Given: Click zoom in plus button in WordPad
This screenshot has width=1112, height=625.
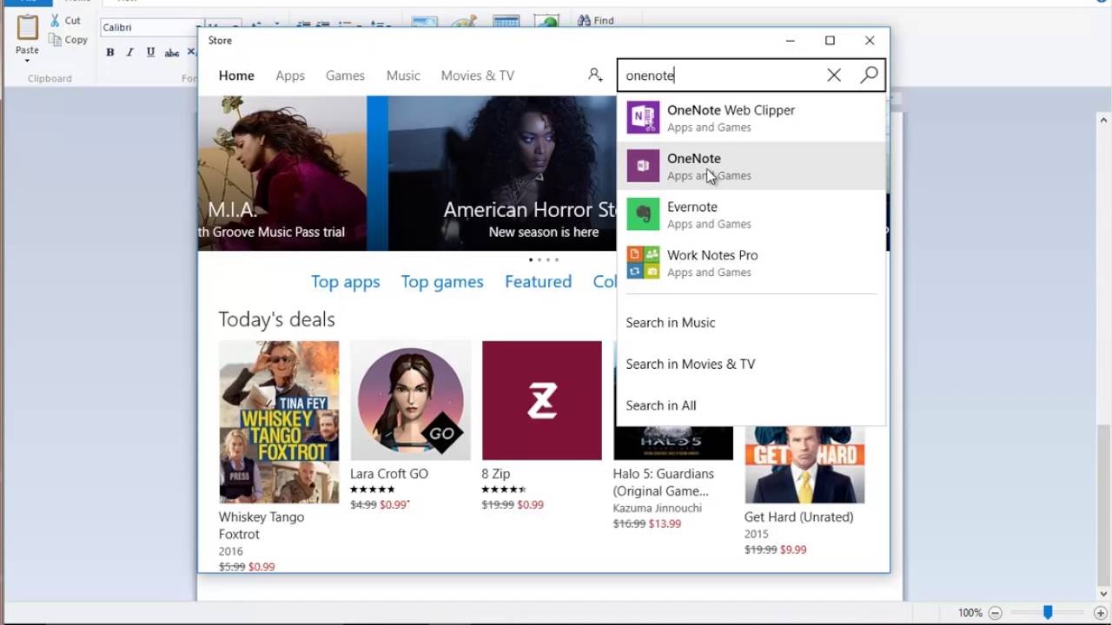Looking at the screenshot, I should (1100, 613).
